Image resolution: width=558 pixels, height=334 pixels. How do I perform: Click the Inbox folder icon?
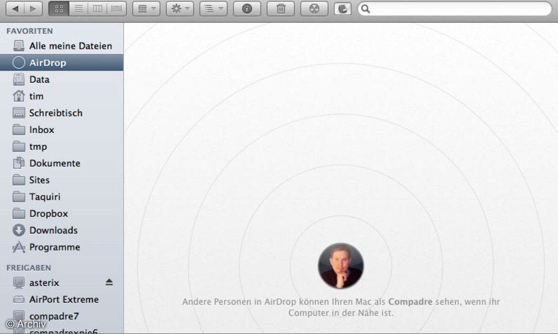click(x=19, y=129)
